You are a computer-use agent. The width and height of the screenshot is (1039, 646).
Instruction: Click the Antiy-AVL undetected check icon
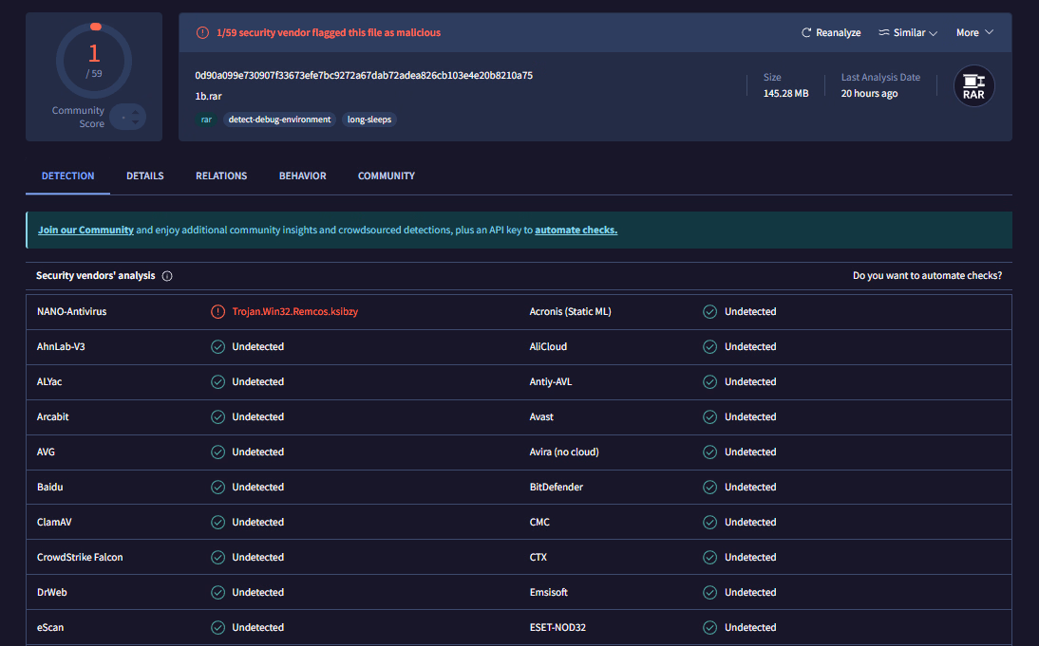(709, 382)
